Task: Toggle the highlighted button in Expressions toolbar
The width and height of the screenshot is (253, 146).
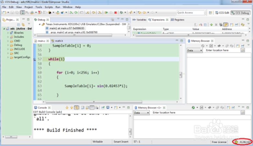Action: pos(226,25)
